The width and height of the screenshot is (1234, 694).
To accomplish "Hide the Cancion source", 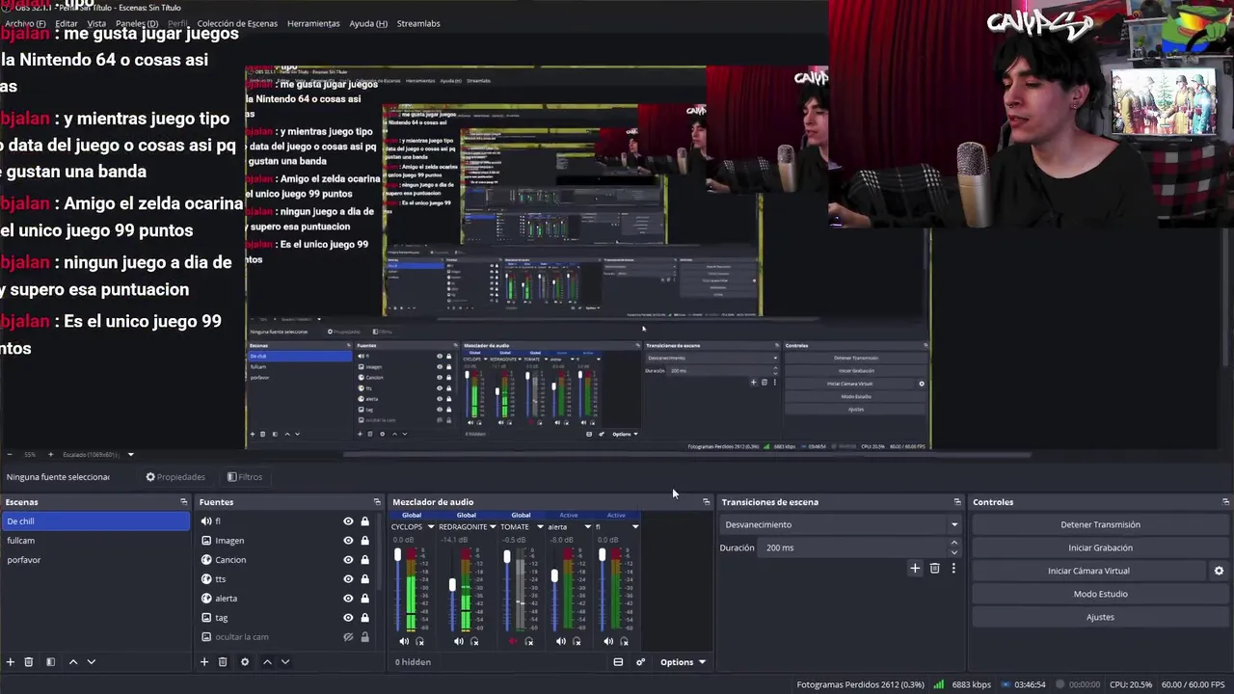I will 348,560.
